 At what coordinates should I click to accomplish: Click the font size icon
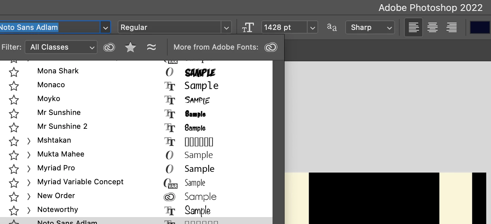(x=248, y=27)
